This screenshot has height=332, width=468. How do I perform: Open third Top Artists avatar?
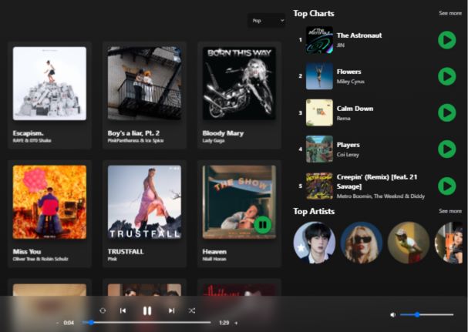point(409,243)
